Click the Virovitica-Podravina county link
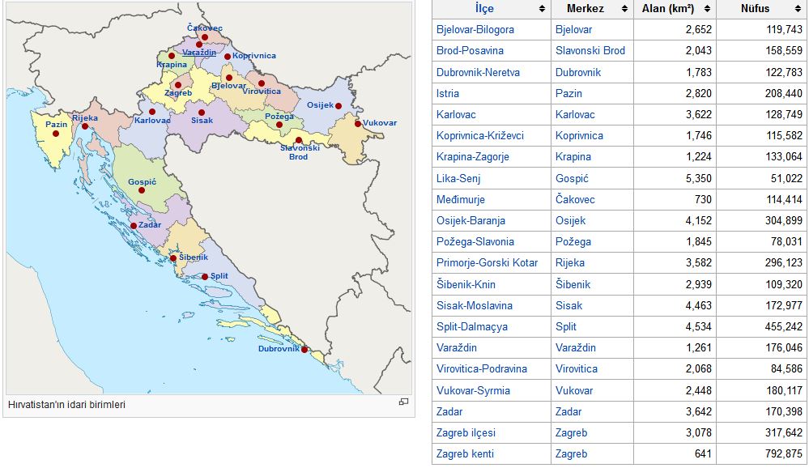The image size is (809, 468). point(481,368)
